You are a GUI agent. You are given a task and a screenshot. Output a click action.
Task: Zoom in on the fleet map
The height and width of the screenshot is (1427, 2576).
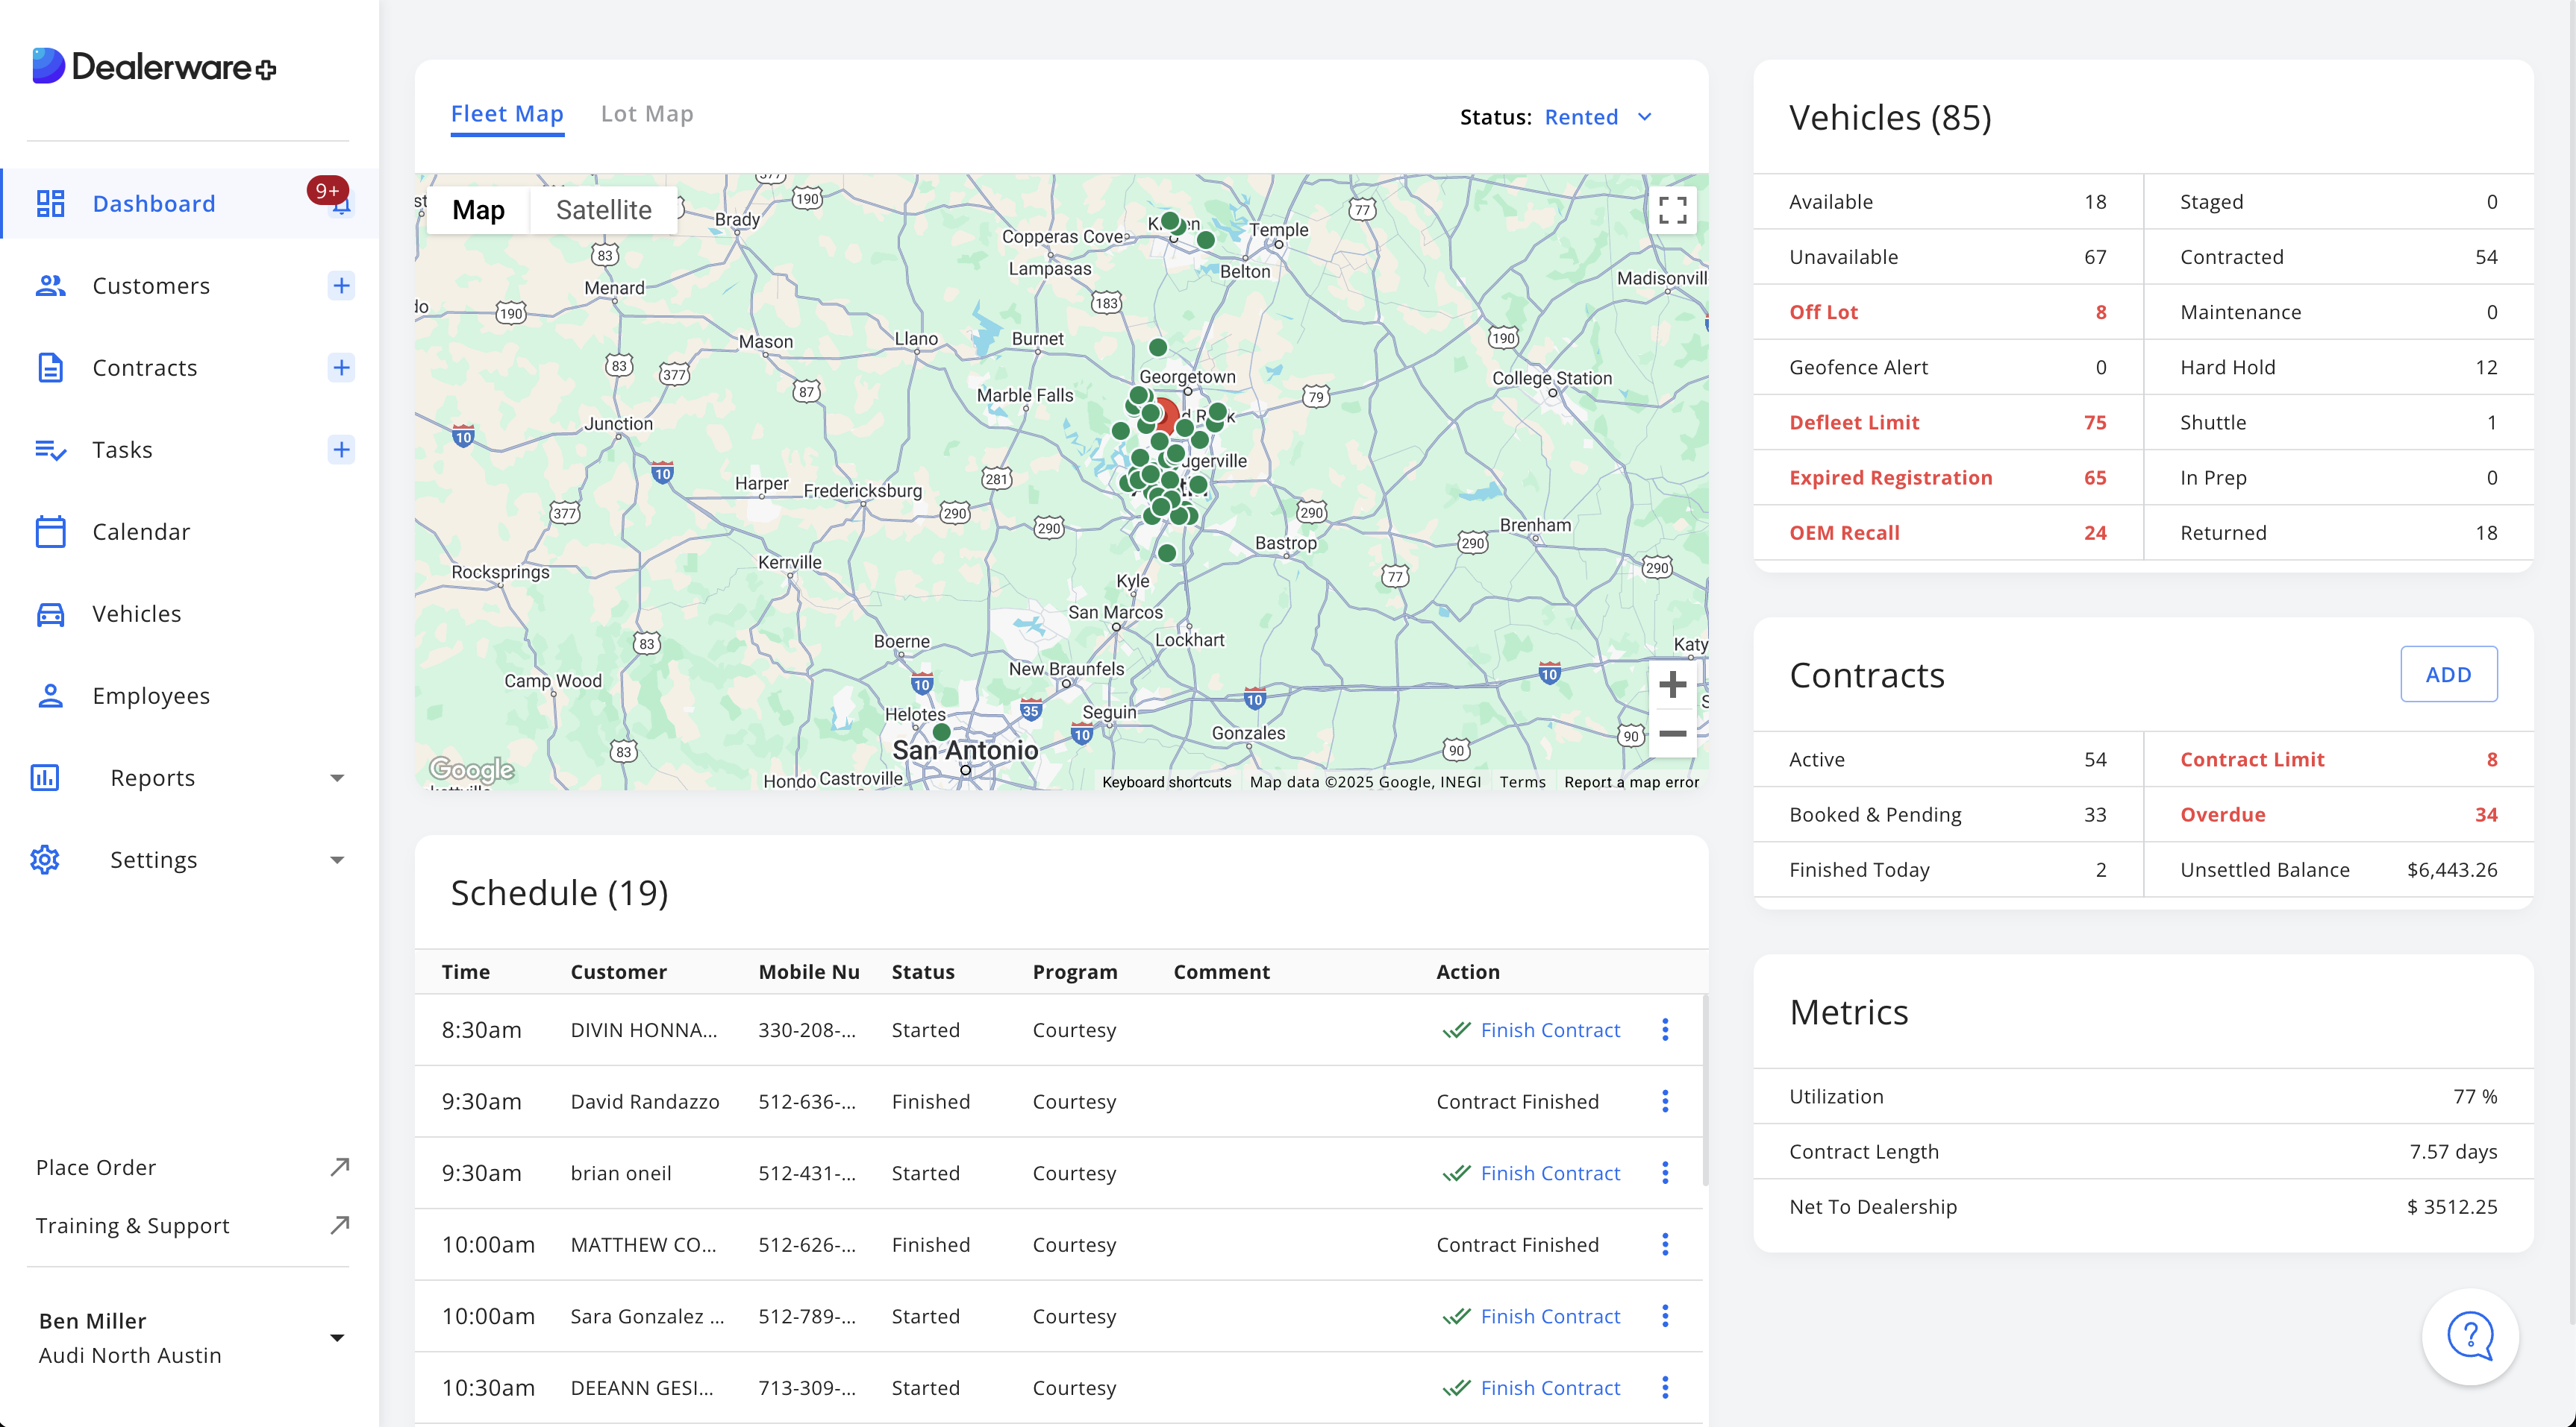1672,684
